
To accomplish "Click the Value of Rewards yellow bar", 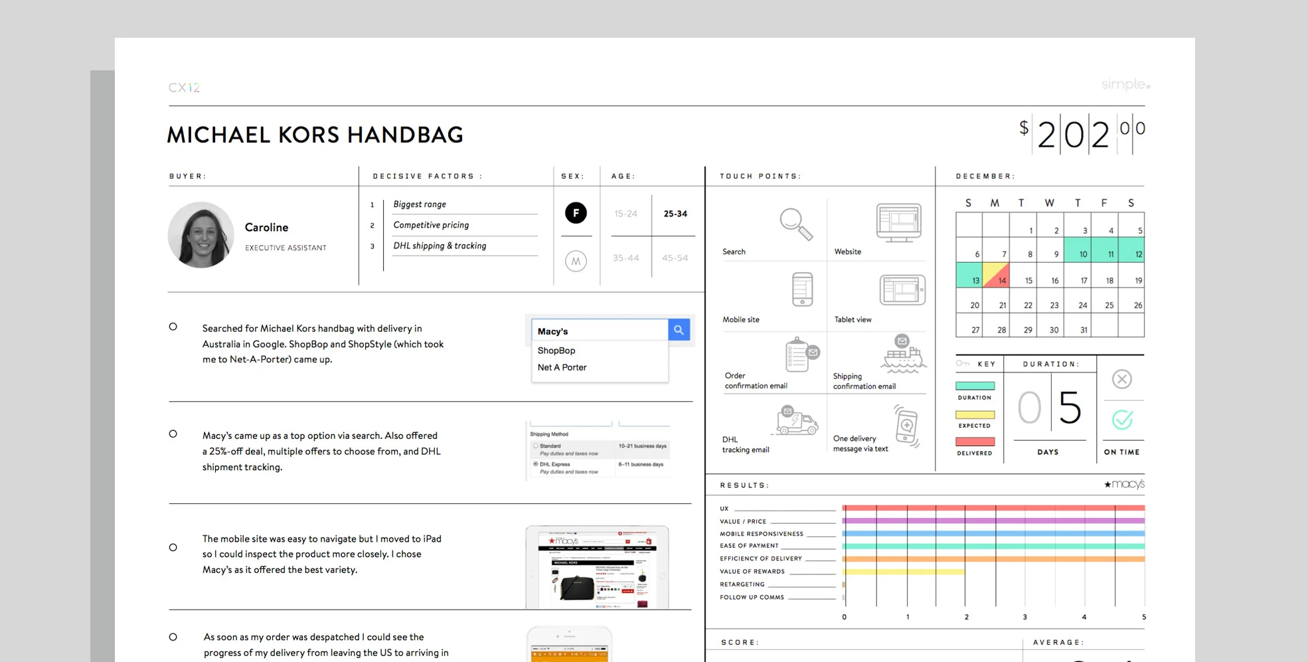I will pos(904,572).
